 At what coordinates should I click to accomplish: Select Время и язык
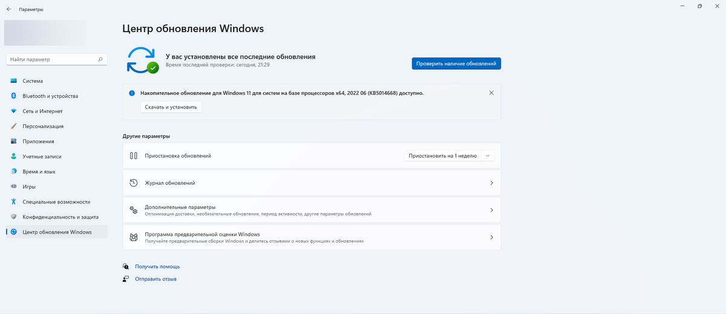click(56, 171)
